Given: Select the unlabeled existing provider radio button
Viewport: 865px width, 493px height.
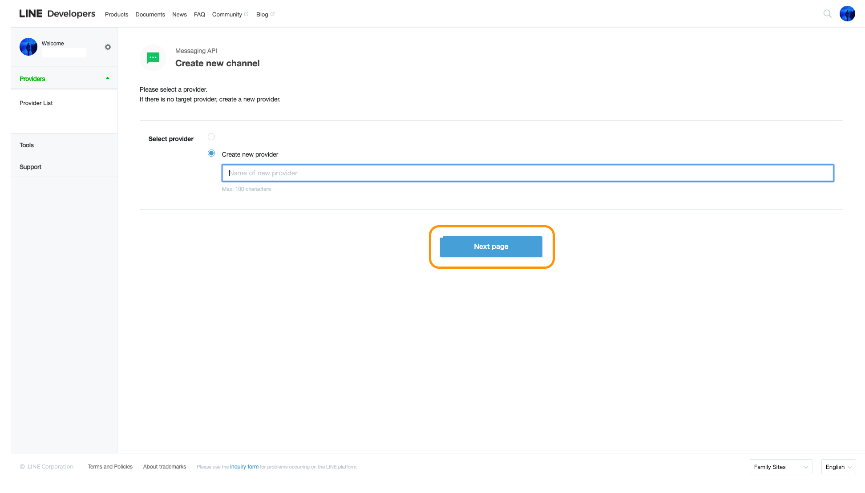Looking at the screenshot, I should click(211, 137).
